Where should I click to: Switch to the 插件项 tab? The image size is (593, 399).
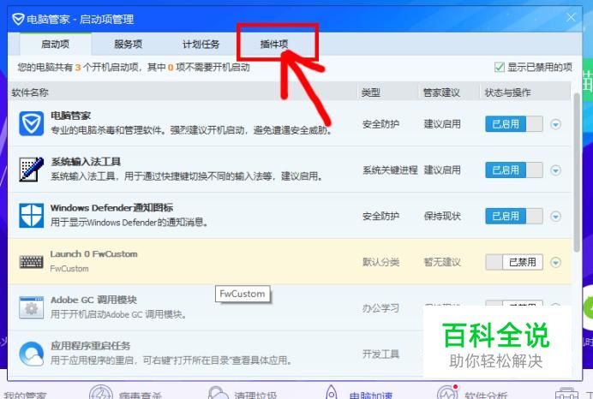[274, 45]
